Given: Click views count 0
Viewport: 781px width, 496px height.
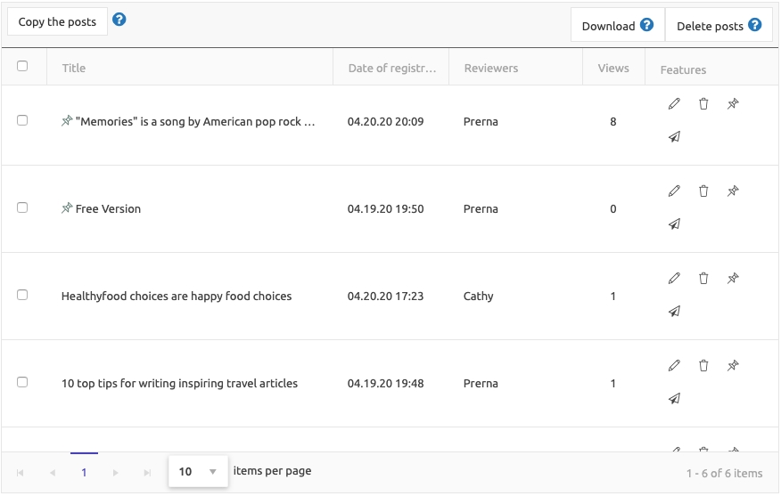Looking at the screenshot, I should pyautogui.click(x=613, y=208).
